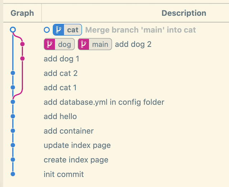Select the add dog 1 commit
Image resolution: width=229 pixels, height=187 pixels.
click(x=61, y=59)
